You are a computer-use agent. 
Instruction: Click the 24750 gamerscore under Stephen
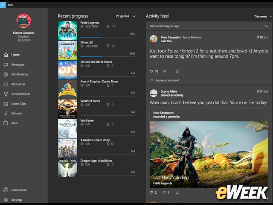pyautogui.click(x=24, y=41)
